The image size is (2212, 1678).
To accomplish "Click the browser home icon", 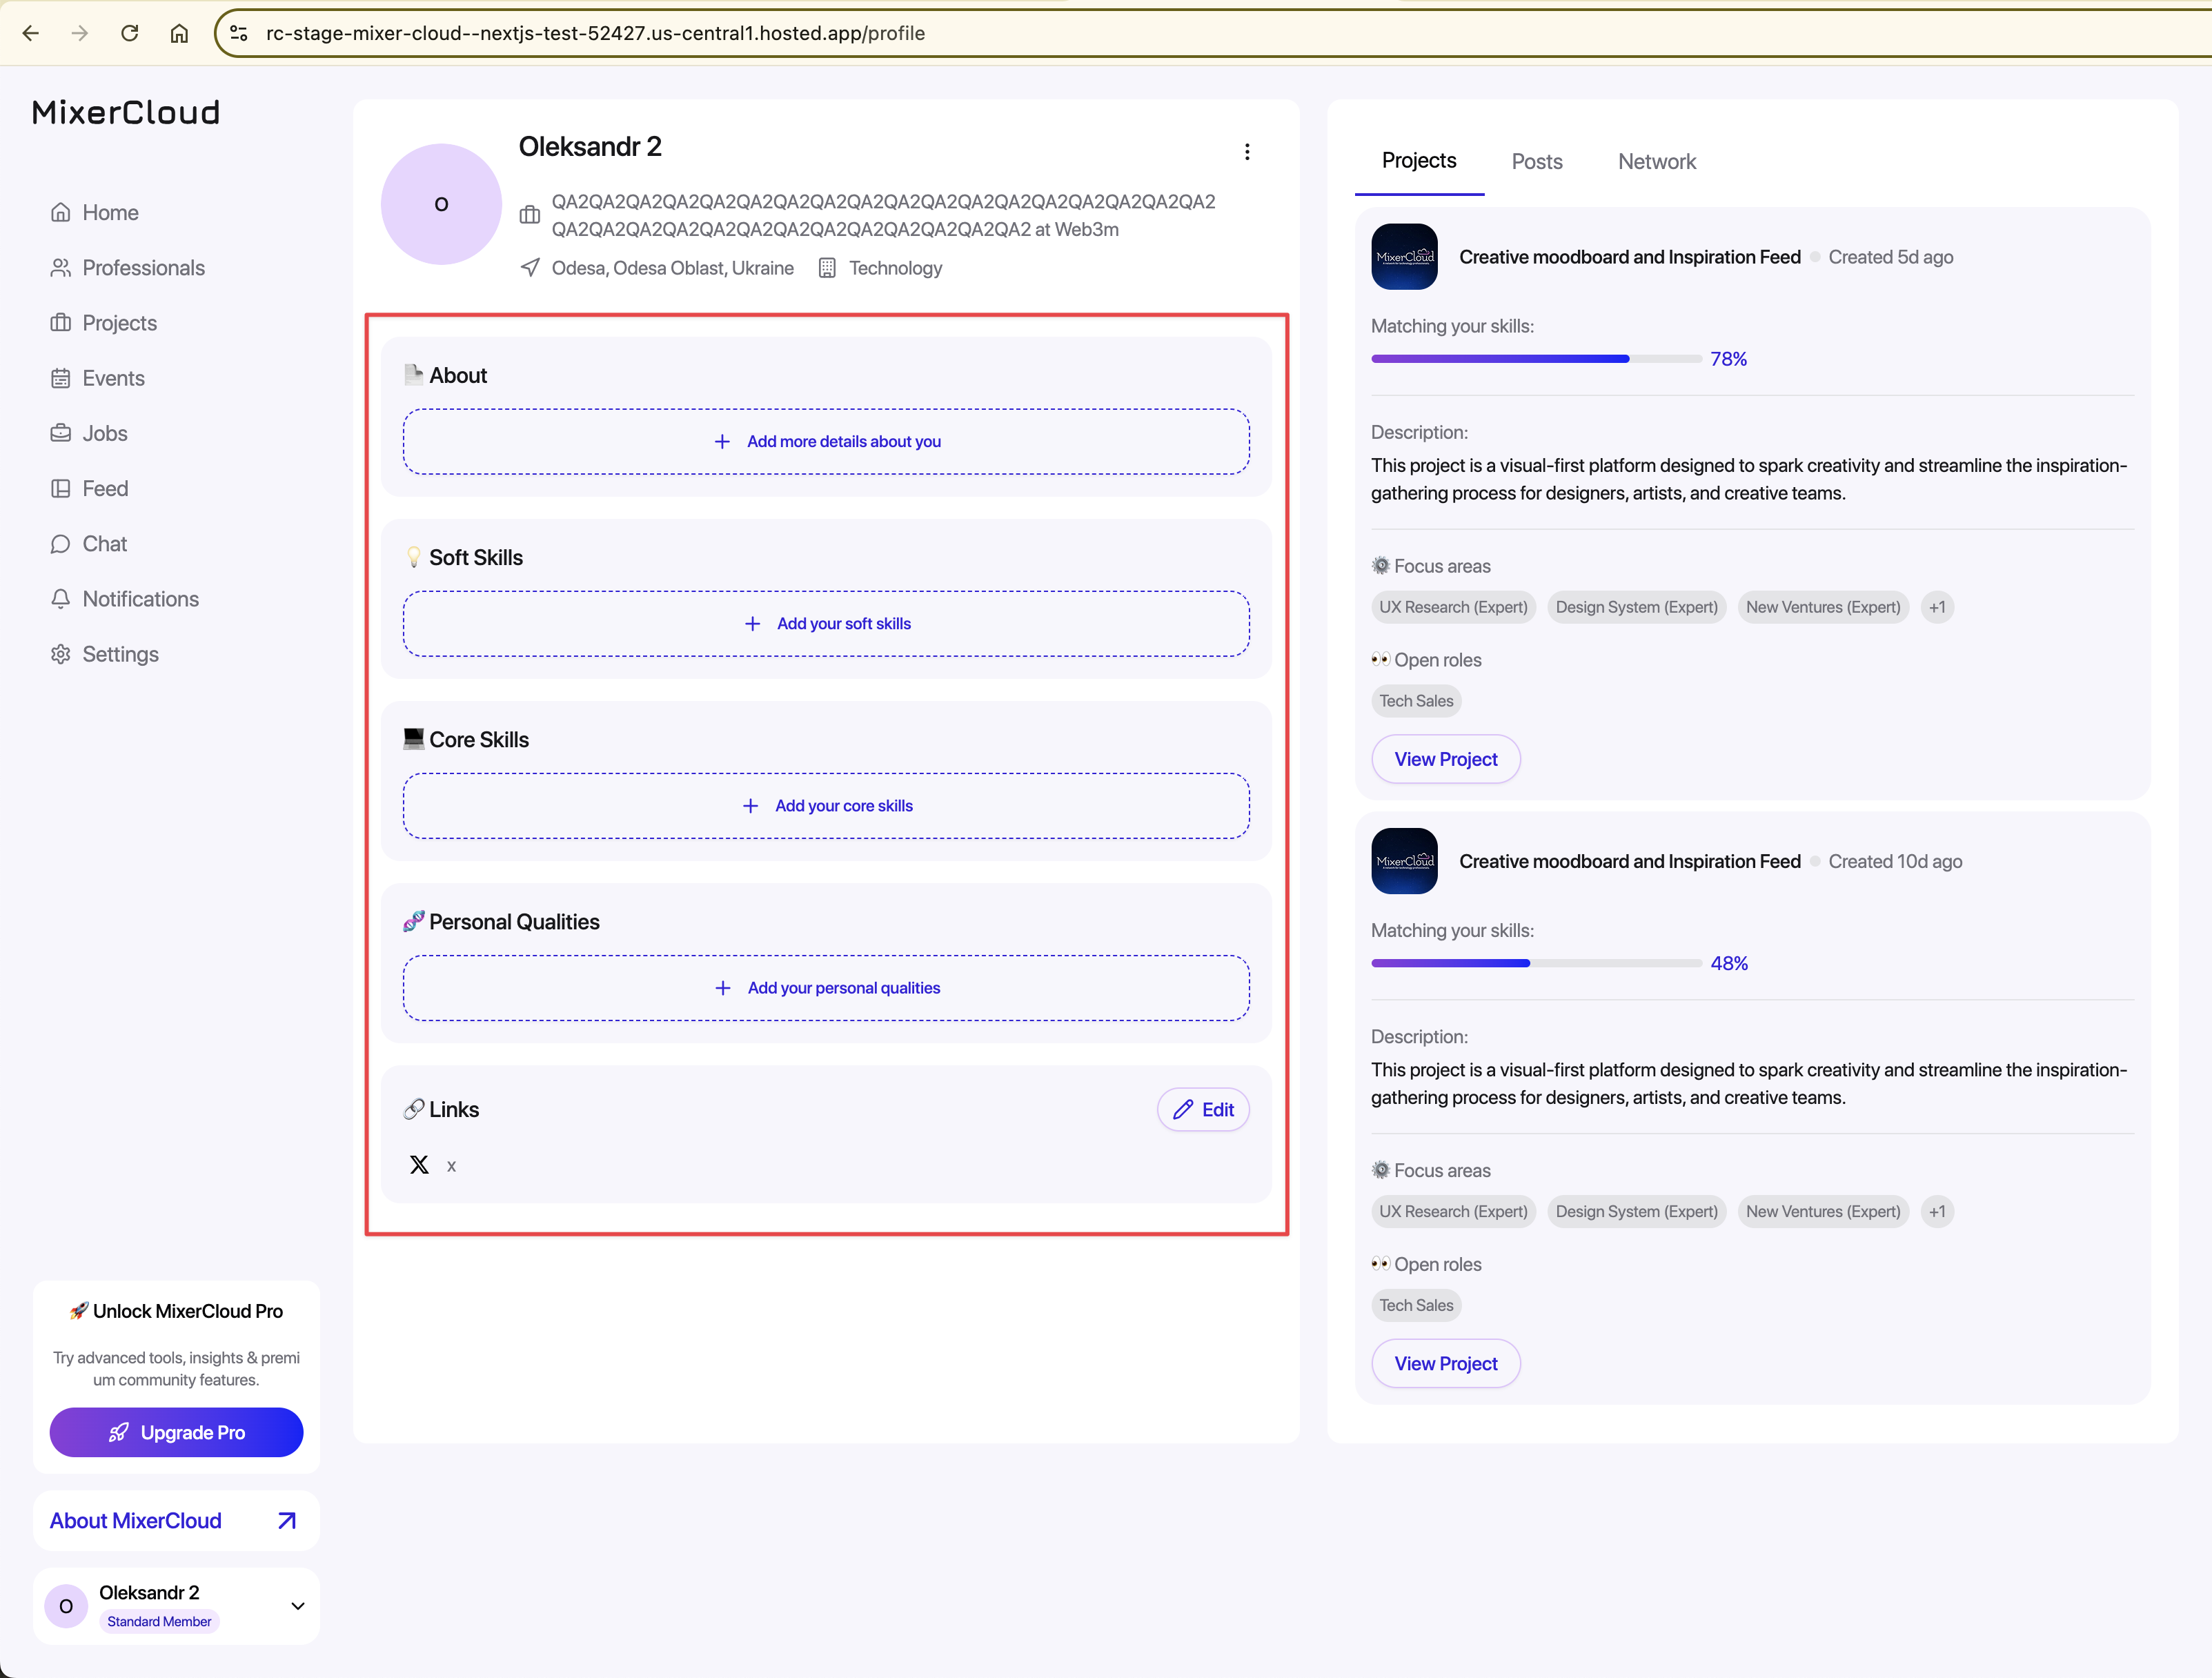I will [179, 33].
